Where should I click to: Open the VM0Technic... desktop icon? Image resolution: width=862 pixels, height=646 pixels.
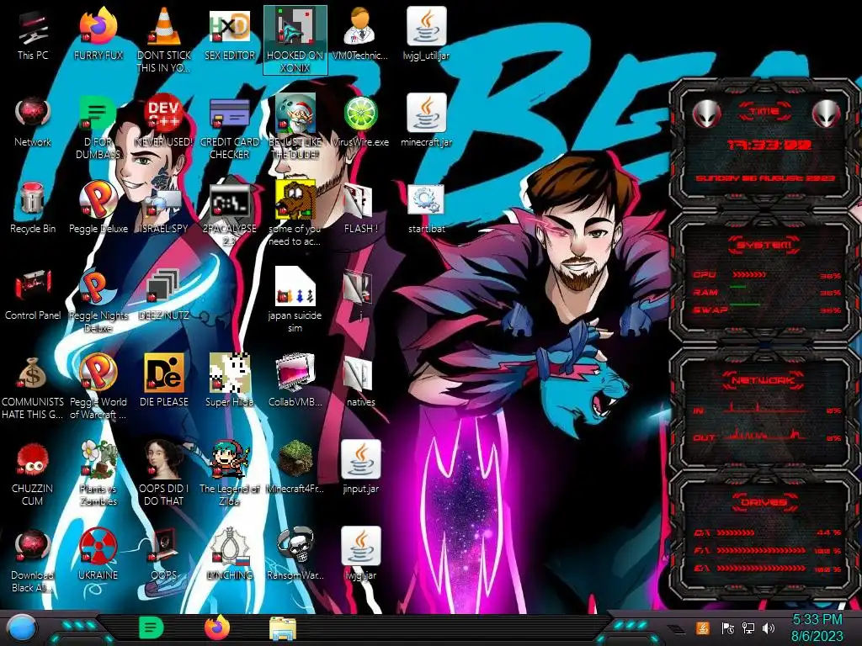click(360, 33)
